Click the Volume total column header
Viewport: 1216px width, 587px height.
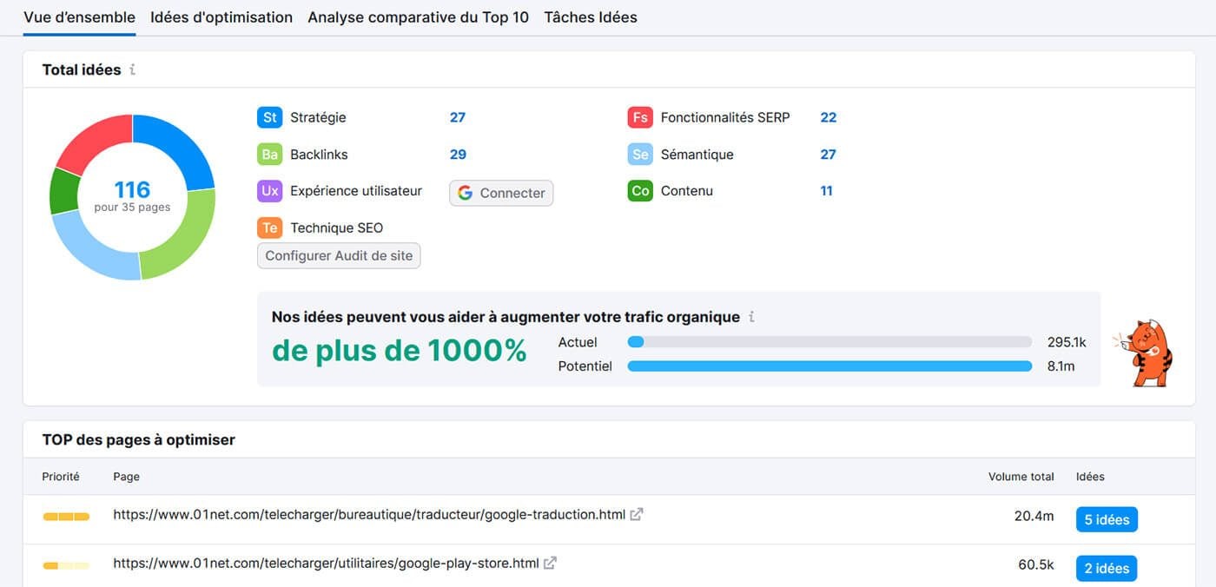[x=1021, y=477]
